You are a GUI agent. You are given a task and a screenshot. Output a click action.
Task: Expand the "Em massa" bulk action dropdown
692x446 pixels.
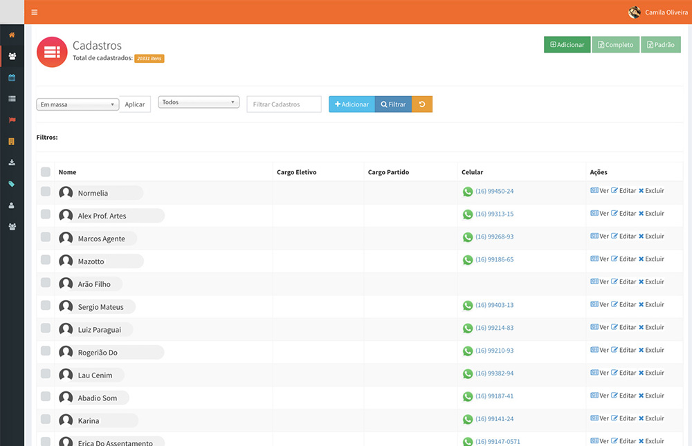pos(78,104)
